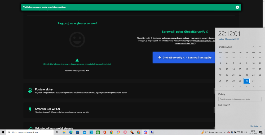The image size is (265, 135).
Task: Select December 15 in the calendar
Action: [x=240, y=69]
